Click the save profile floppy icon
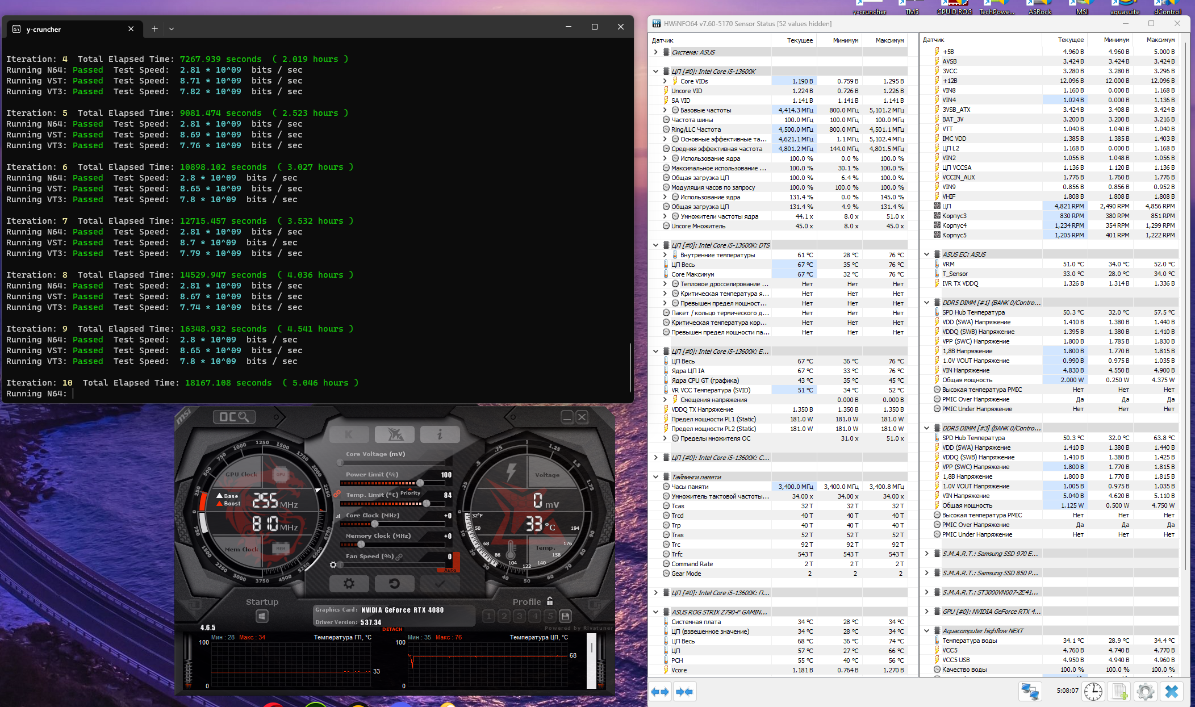 pyautogui.click(x=565, y=616)
